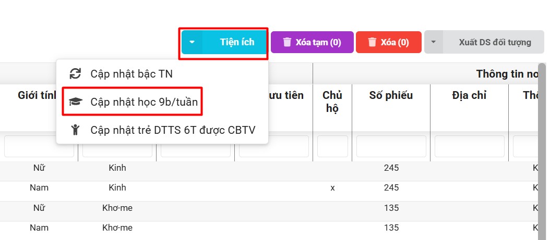Click the child icon beside Cập nhật trẻ DTTS
The image size is (550, 240).
(76, 130)
